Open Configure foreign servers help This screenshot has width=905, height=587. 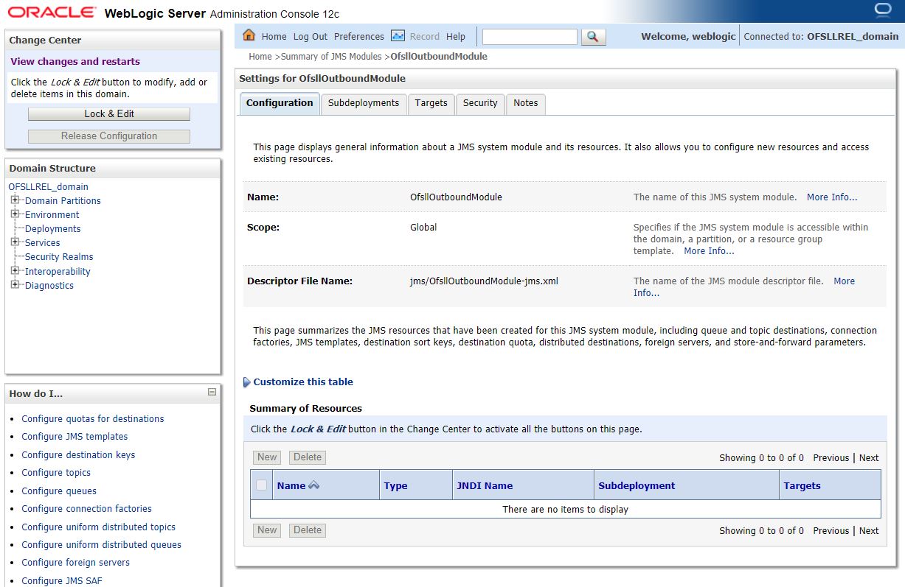pyautogui.click(x=75, y=562)
